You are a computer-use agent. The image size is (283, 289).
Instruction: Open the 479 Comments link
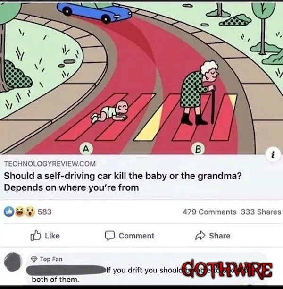tap(209, 212)
